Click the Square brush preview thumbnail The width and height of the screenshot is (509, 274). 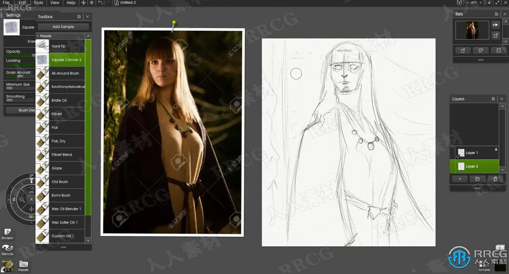(12, 27)
